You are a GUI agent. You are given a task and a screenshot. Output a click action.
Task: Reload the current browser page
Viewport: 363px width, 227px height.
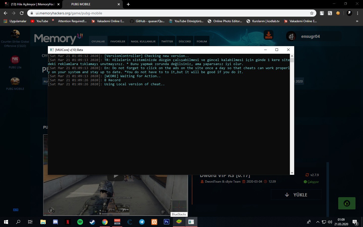pos(22,13)
